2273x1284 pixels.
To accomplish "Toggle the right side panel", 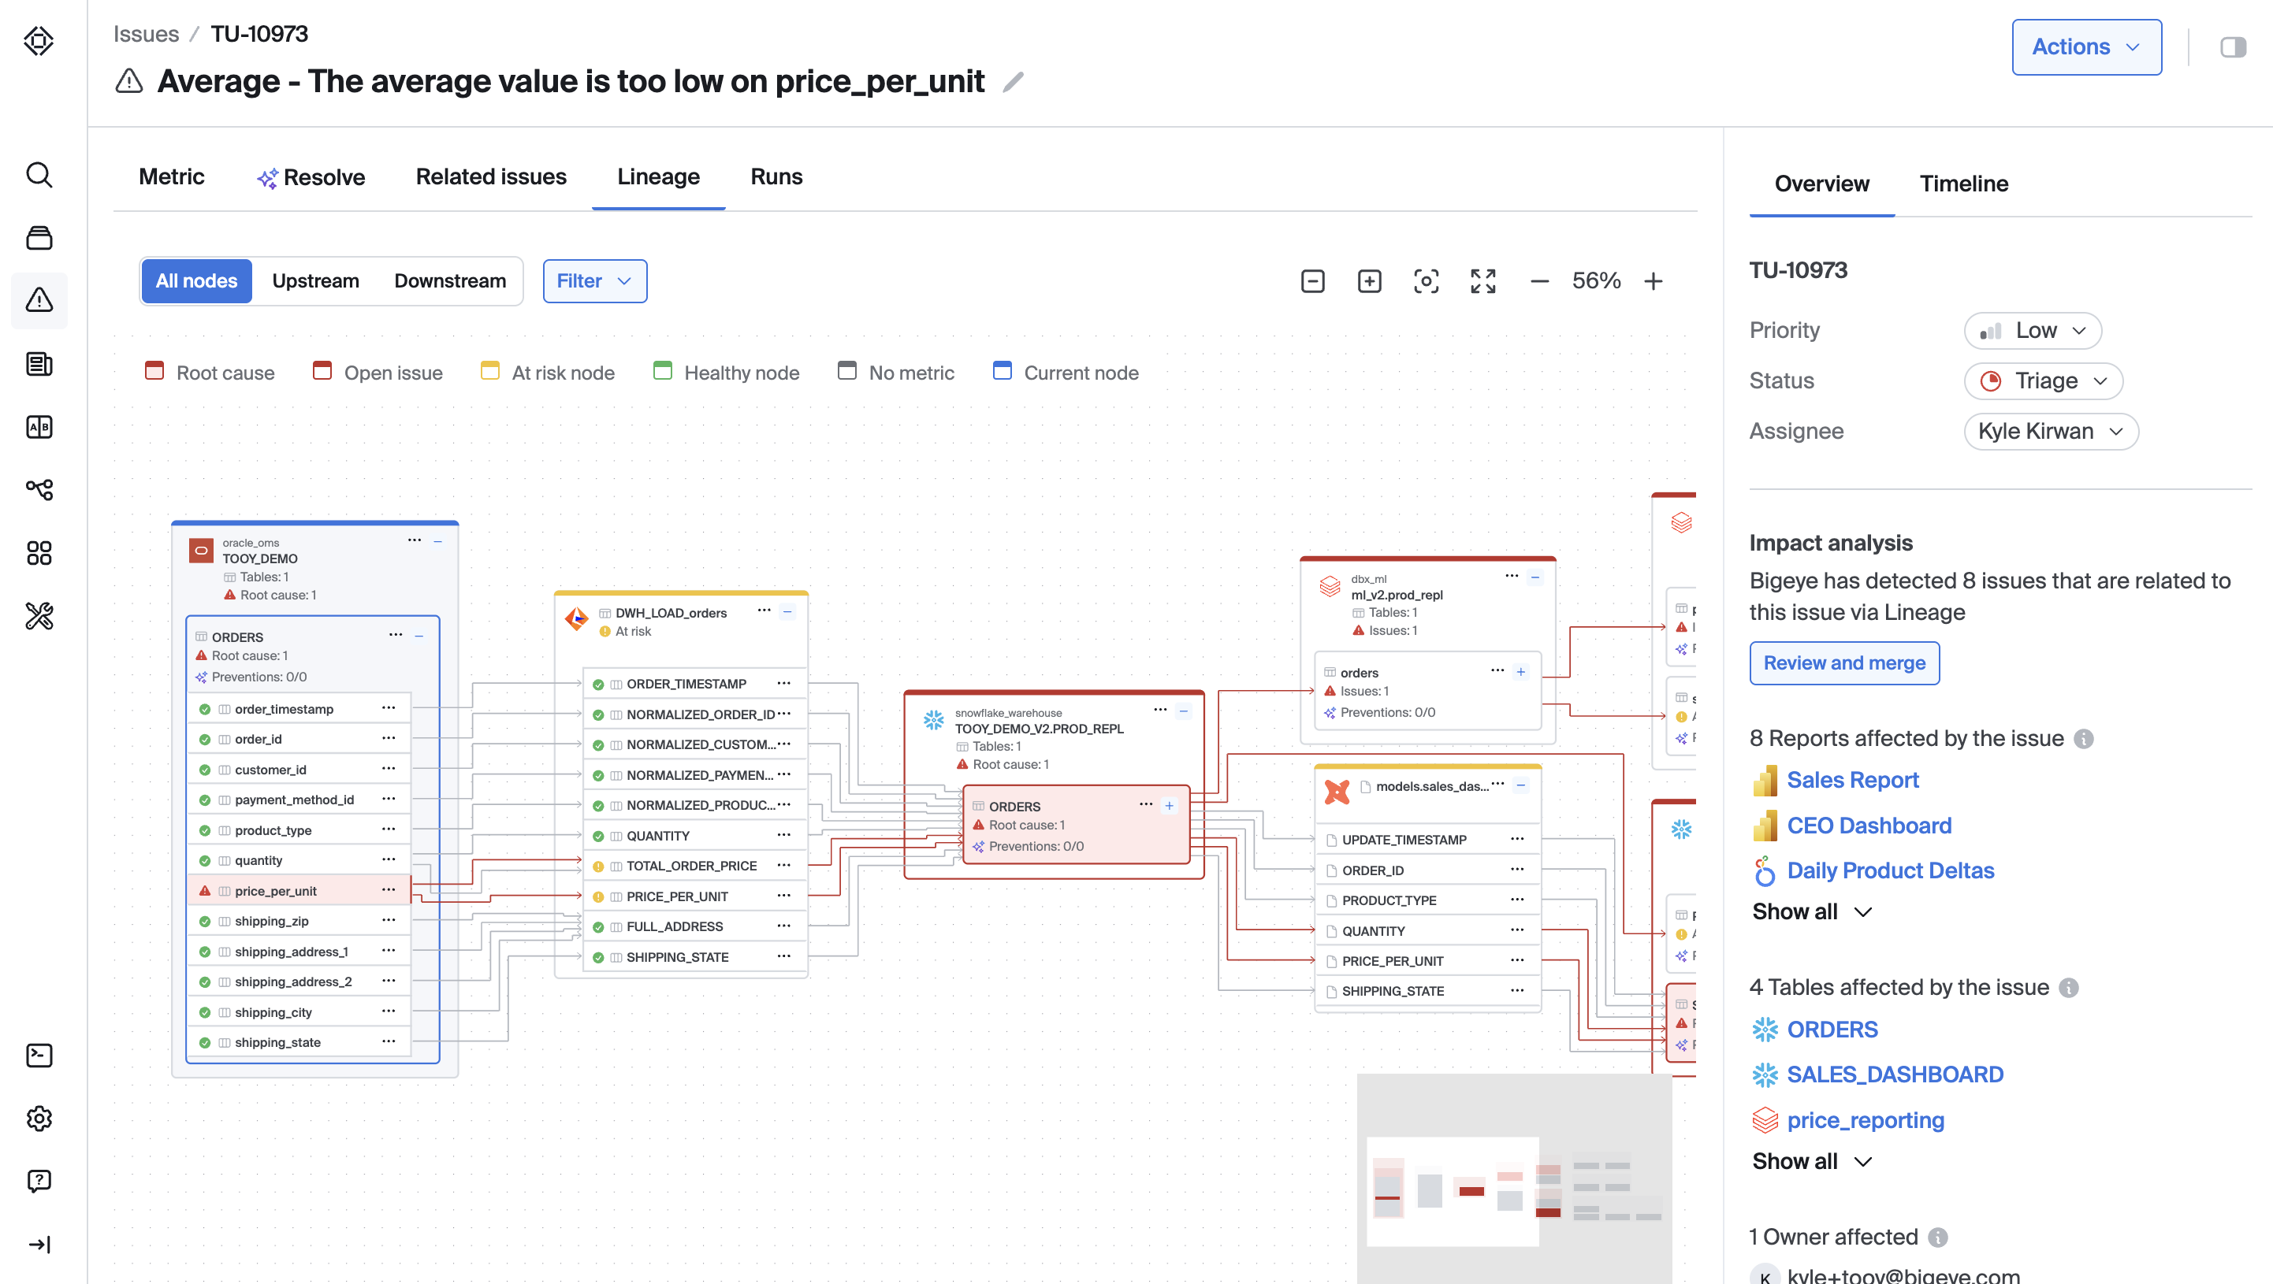I will (2232, 46).
